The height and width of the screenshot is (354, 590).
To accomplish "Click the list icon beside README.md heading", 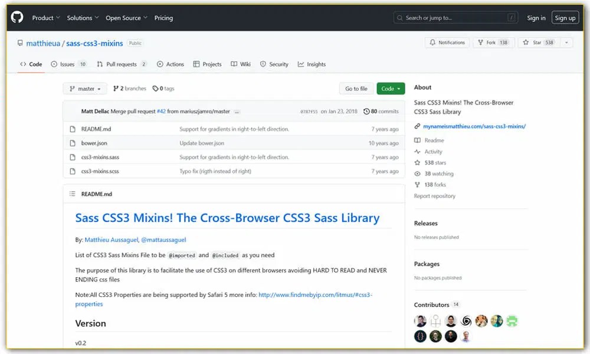I will [73, 194].
